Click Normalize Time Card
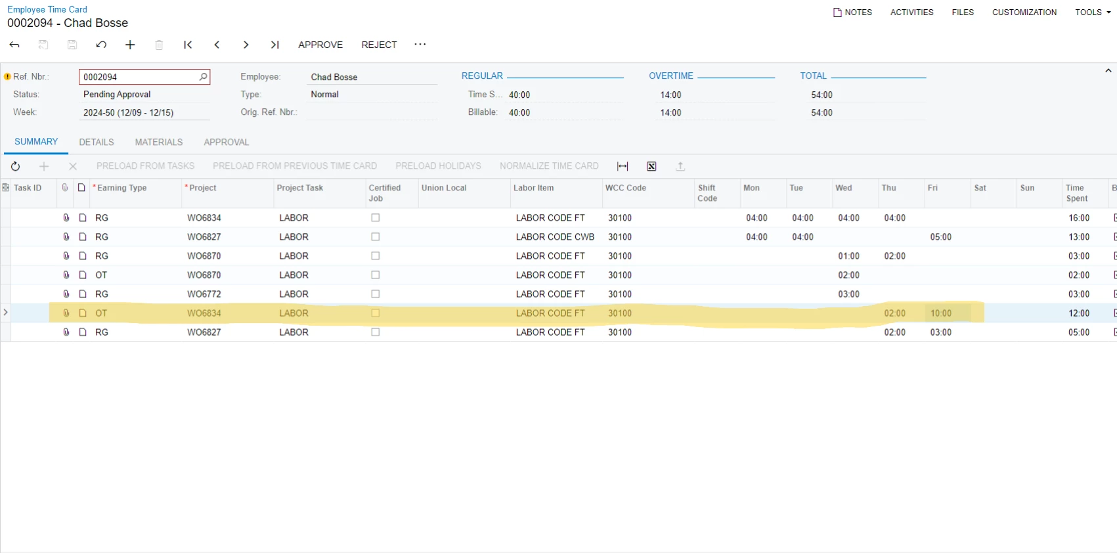The width and height of the screenshot is (1117, 553). tap(549, 166)
